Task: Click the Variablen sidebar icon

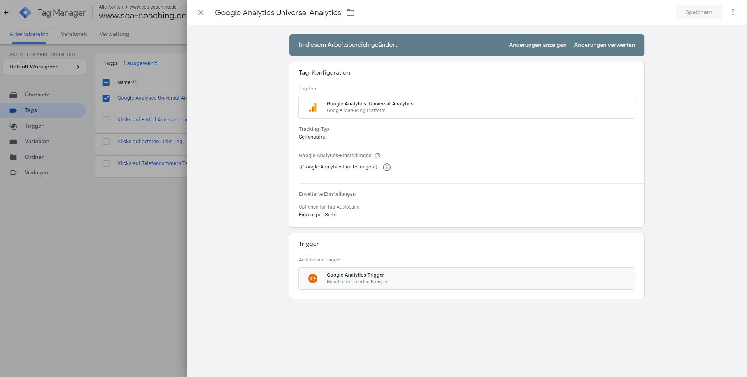Action: pos(13,142)
